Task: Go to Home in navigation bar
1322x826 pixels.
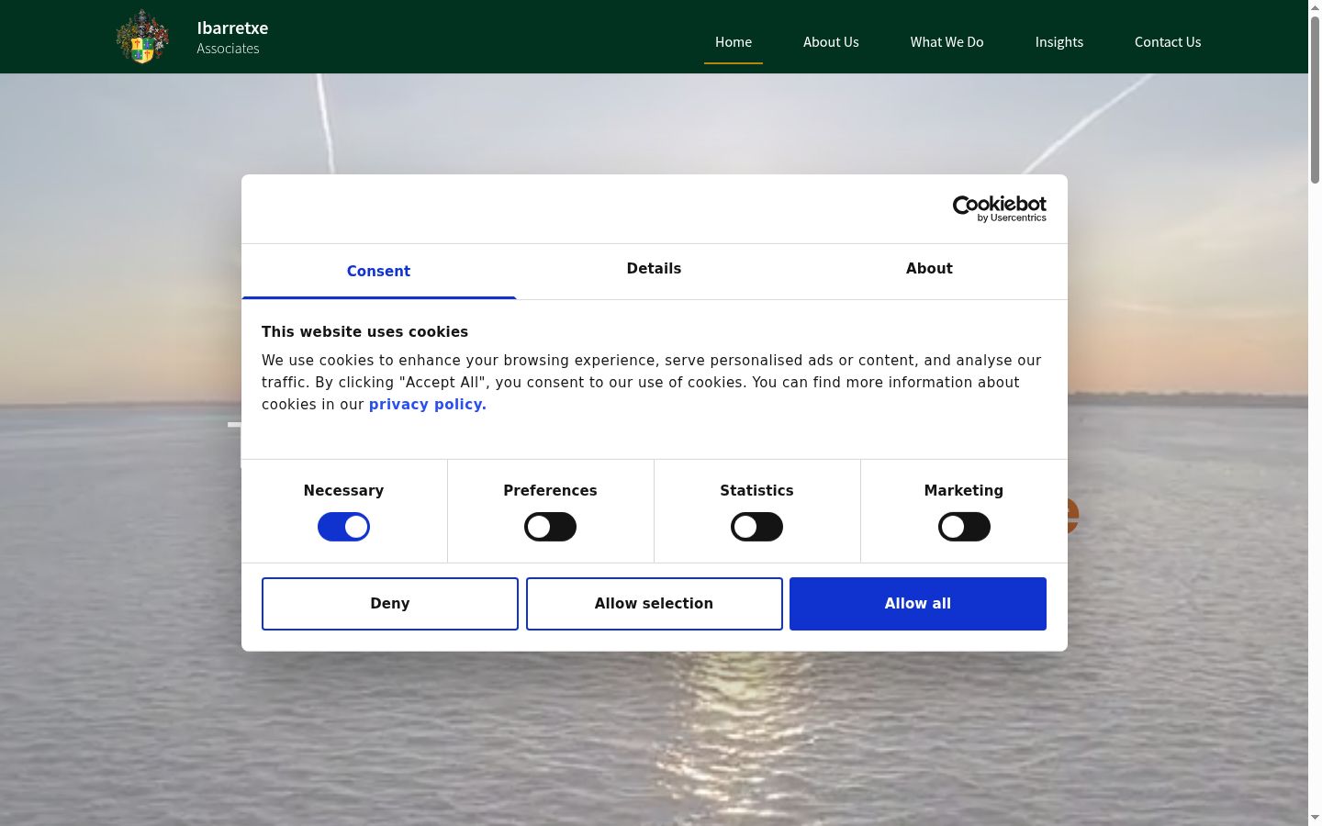Action: pos(734,42)
